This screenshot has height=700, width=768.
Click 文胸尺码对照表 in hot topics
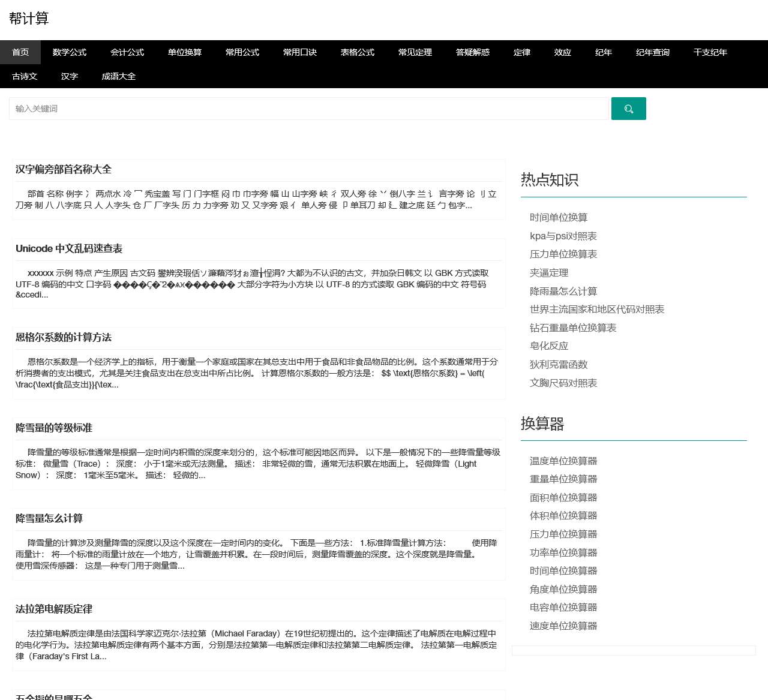[x=563, y=383]
